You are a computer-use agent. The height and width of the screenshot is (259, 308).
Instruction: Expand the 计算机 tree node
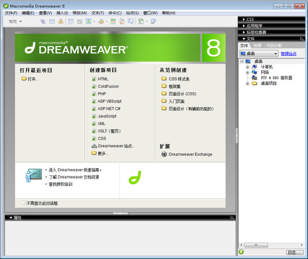tap(247, 67)
